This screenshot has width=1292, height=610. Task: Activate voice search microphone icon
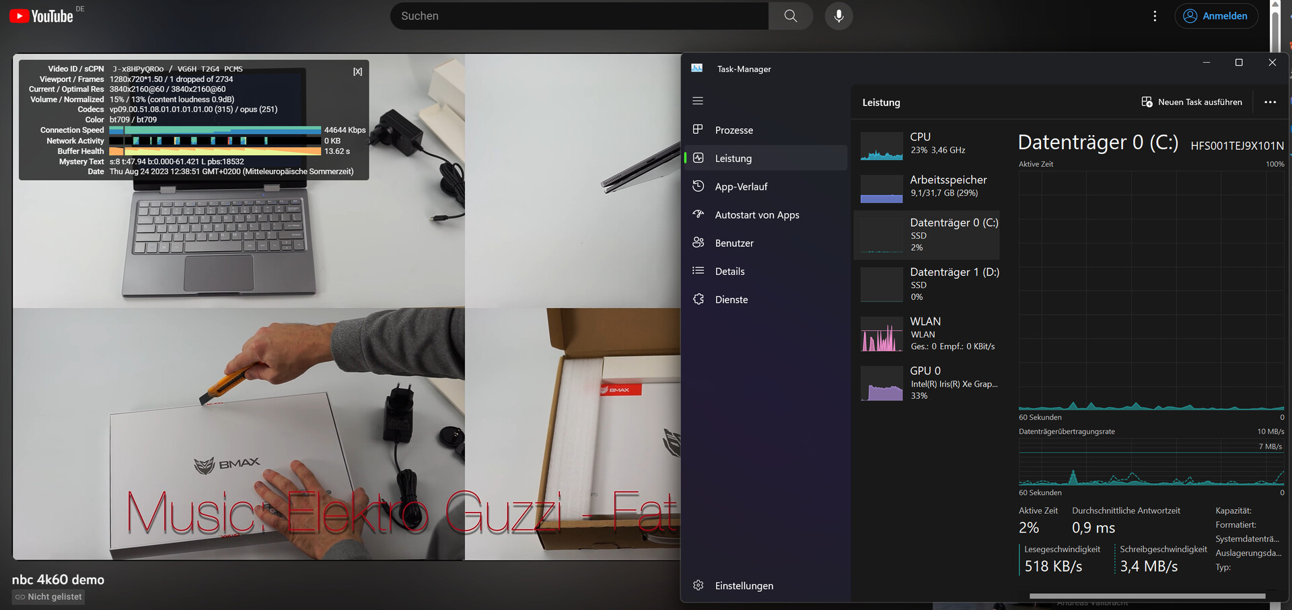tap(839, 16)
